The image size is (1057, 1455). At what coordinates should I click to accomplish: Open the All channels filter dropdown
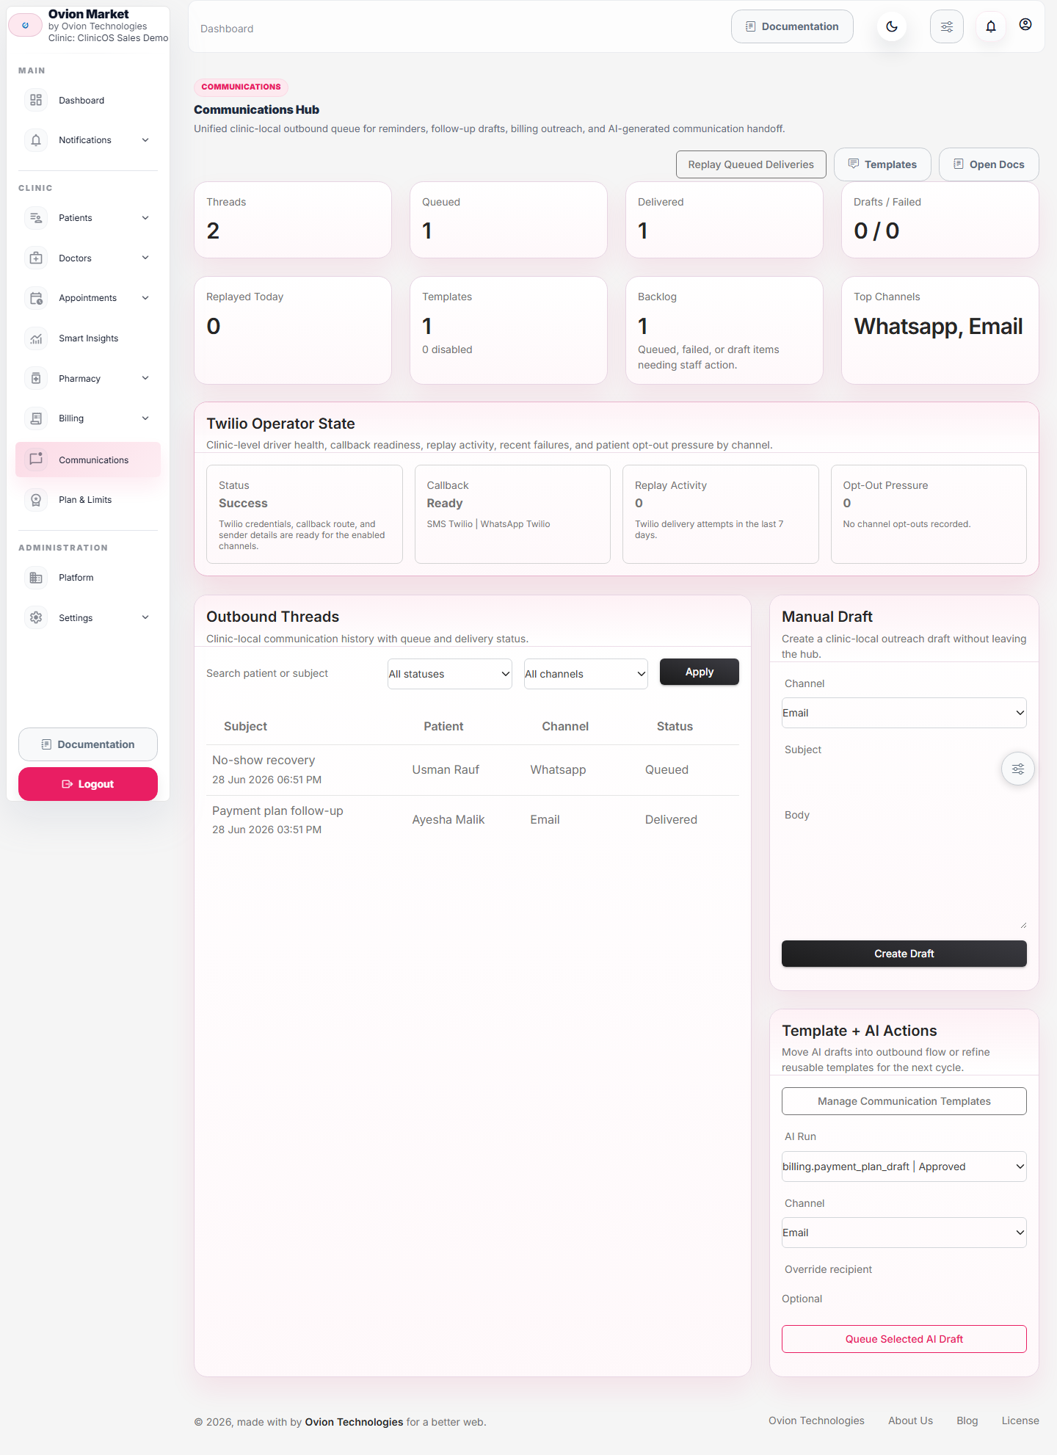[586, 674]
